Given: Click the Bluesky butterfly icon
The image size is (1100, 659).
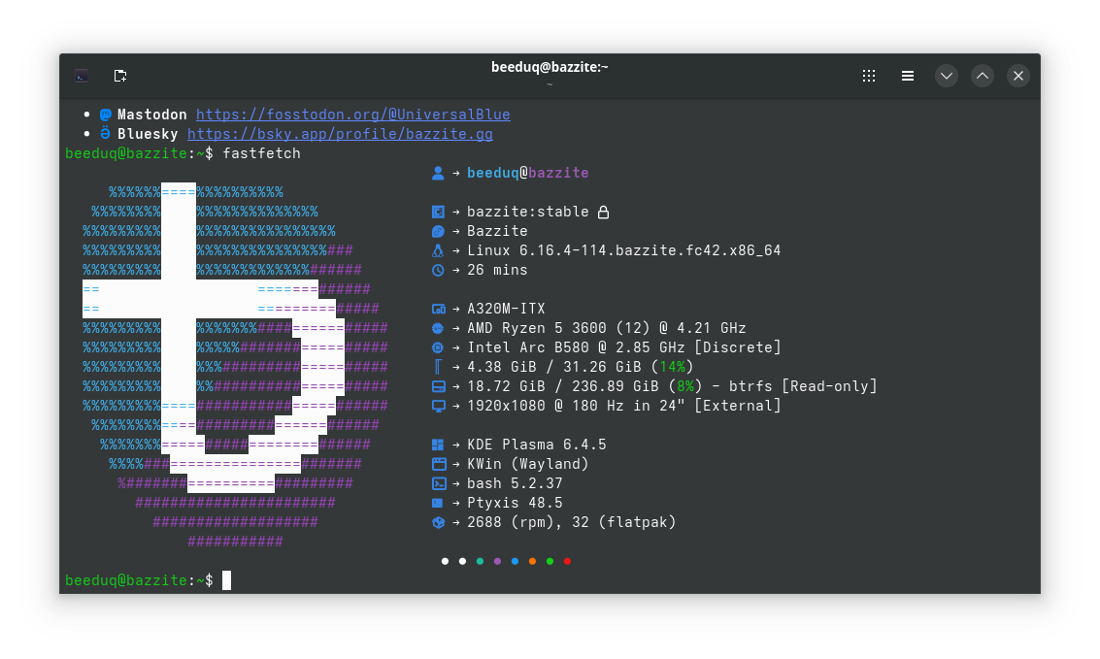Looking at the screenshot, I should tap(106, 134).
